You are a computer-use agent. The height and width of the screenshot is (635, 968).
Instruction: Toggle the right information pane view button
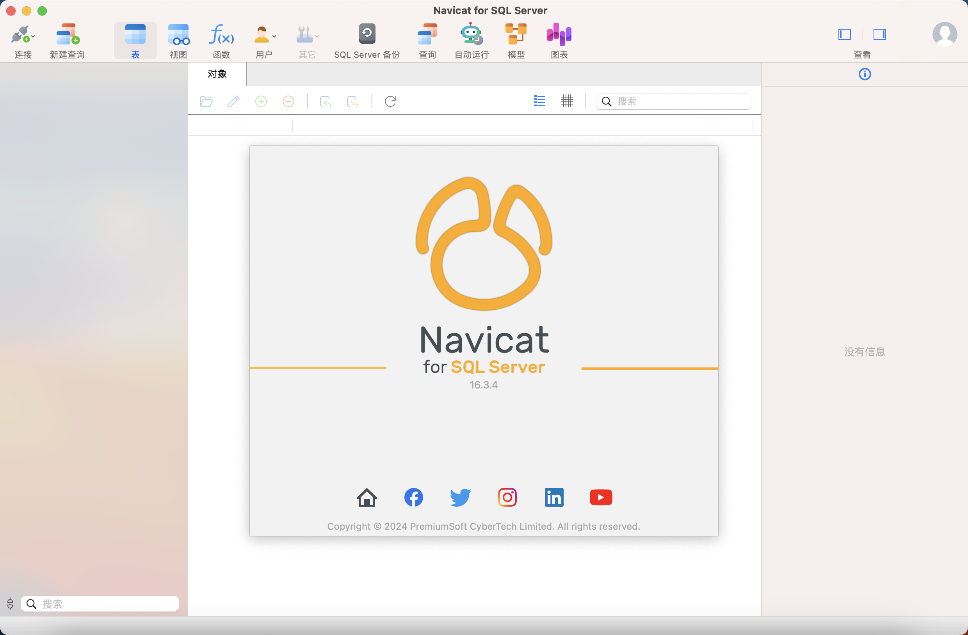879,34
